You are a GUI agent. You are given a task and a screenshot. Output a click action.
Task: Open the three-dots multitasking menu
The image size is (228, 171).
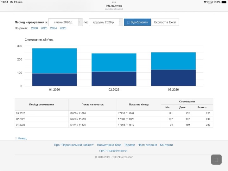pyautogui.click(x=114, y=2)
